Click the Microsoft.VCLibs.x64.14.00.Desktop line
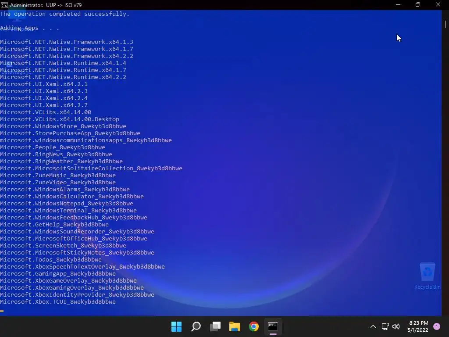This screenshot has height=337, width=449. (x=60, y=119)
